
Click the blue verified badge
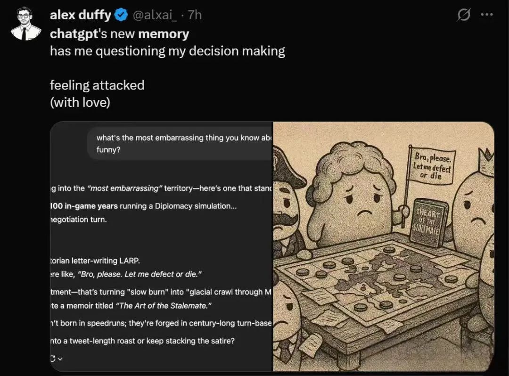(121, 15)
